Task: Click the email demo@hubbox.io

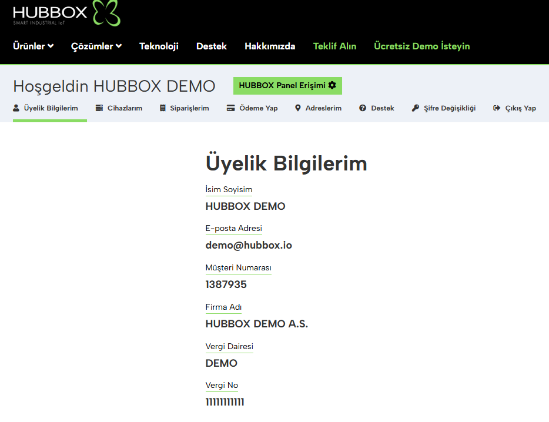Action: click(249, 245)
